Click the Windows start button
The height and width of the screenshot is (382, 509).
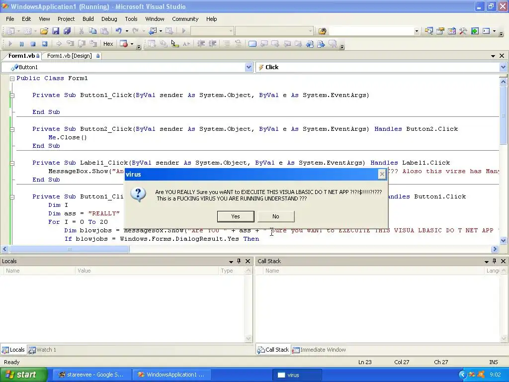[23, 375]
